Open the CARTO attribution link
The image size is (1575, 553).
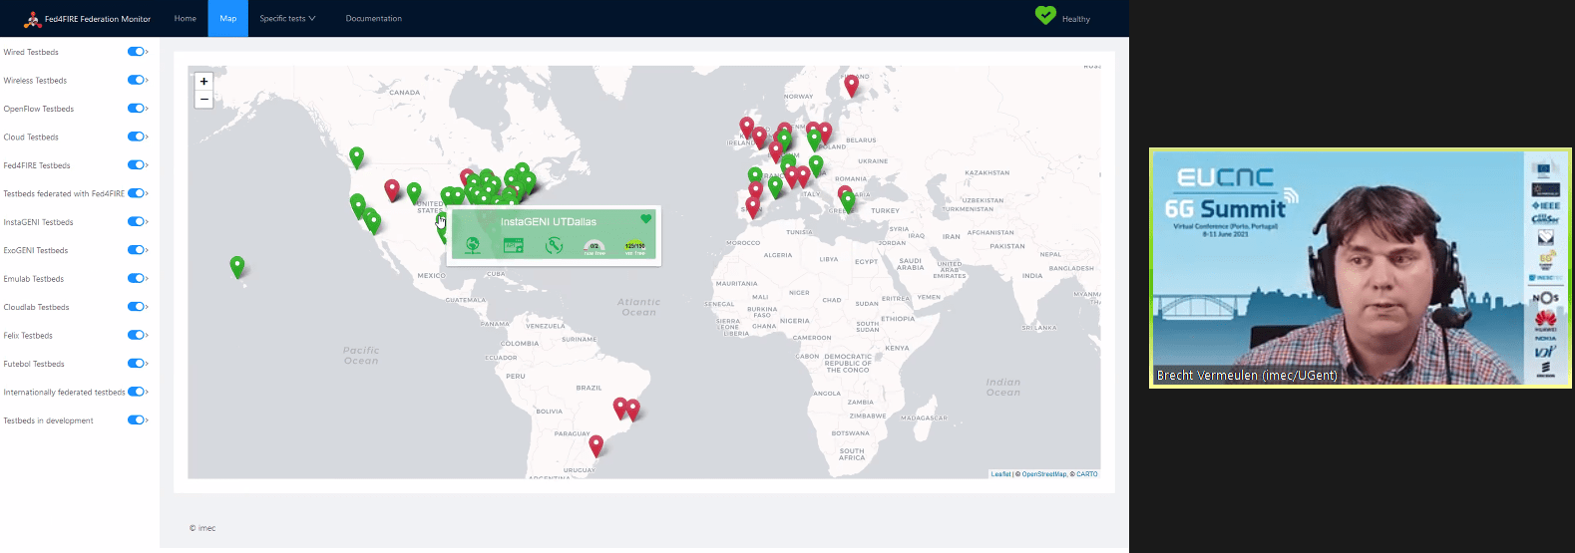pos(1086,474)
